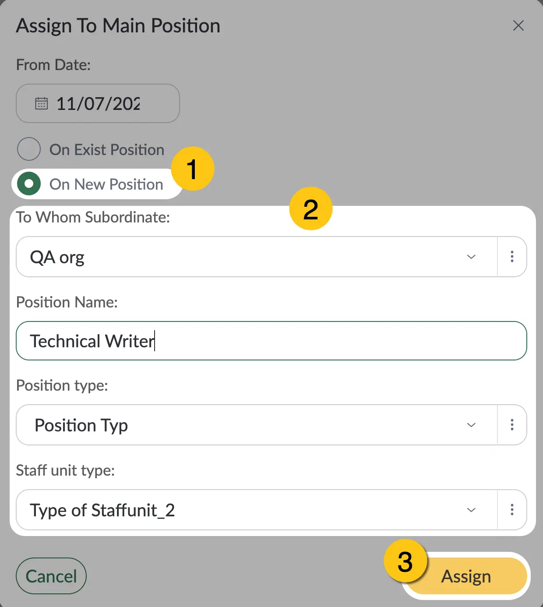Screen dimensions: 543x607
Task: Open the three-dot menu beside Position Typ
Action: pyautogui.click(x=512, y=425)
